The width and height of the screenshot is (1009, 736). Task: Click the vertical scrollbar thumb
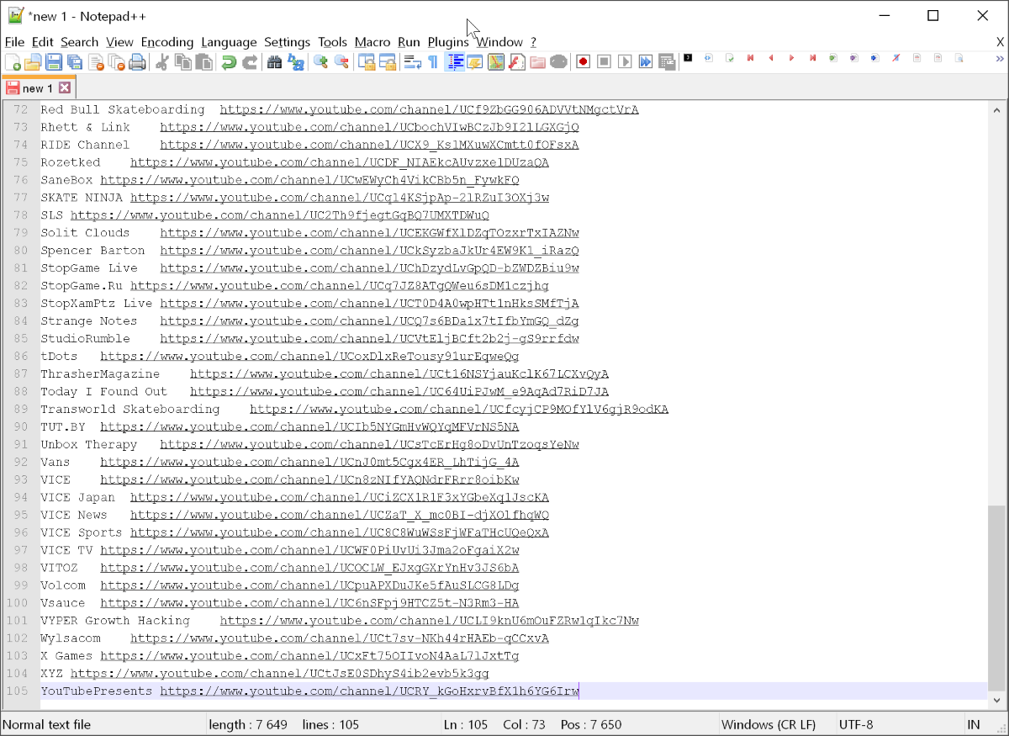tap(997, 599)
